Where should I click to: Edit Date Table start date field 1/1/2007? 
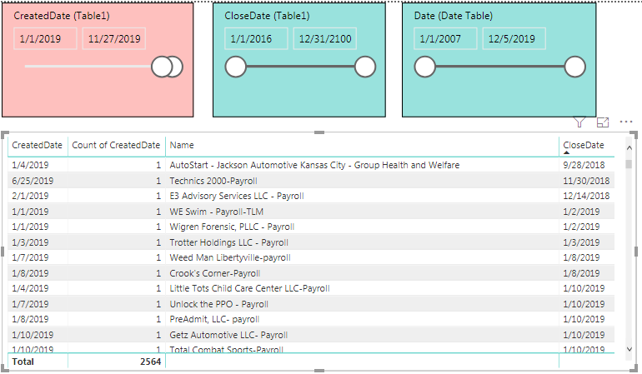(x=445, y=39)
